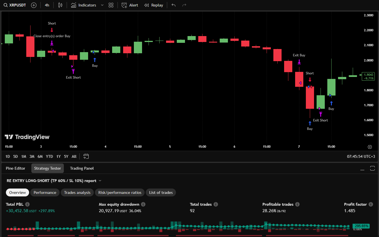The height and width of the screenshot is (237, 379).
Task: Open the layout templates grid icon
Action: point(111,5)
